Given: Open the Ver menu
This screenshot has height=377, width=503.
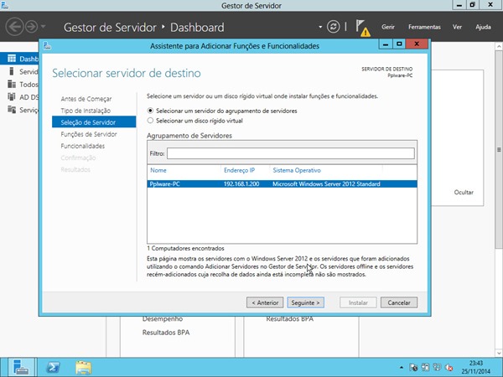Looking at the screenshot, I should coord(457,27).
